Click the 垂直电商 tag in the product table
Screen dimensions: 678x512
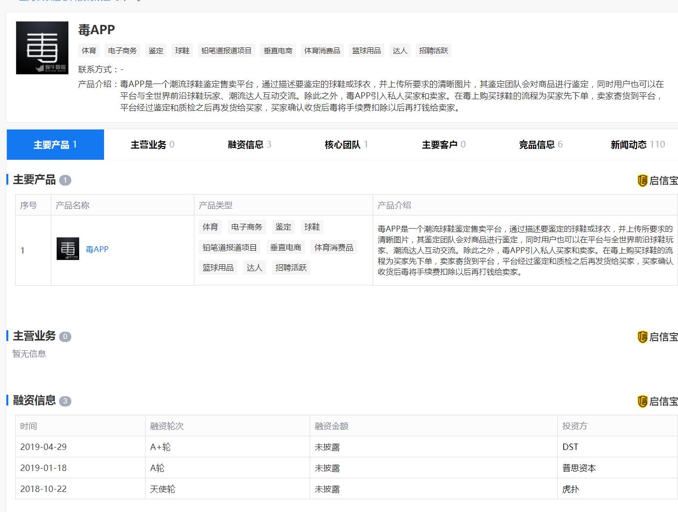click(x=286, y=247)
